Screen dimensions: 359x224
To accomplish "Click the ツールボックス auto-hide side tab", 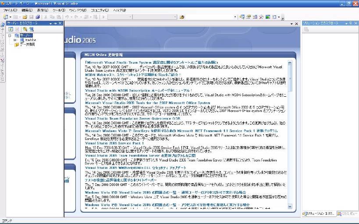I will point(2,70).
